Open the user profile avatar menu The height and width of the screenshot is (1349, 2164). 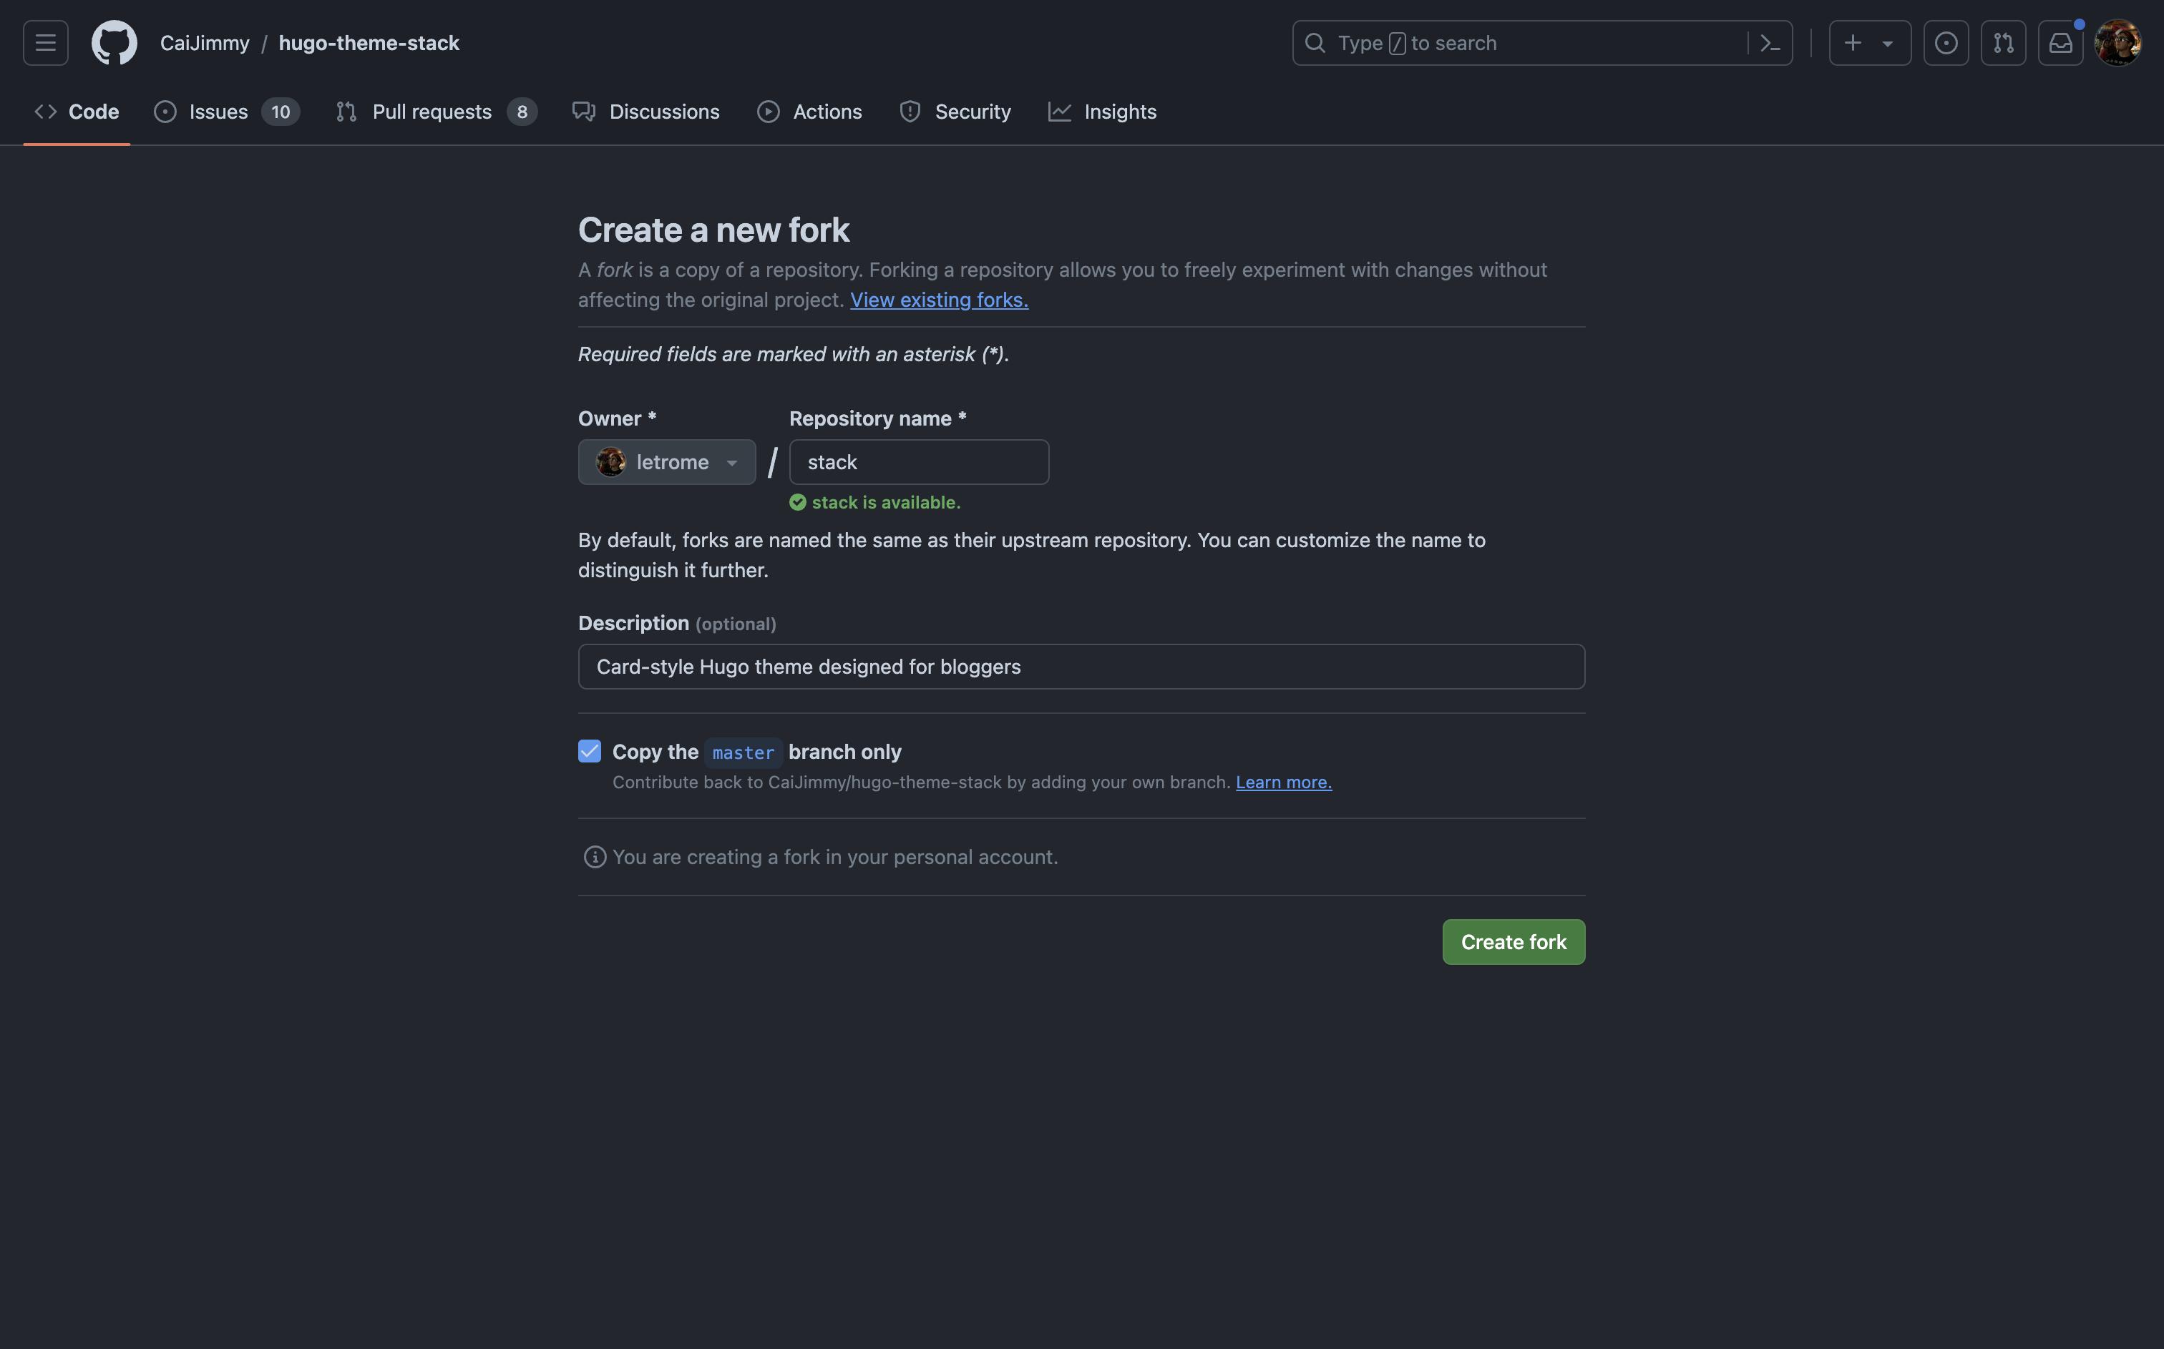click(x=2117, y=43)
